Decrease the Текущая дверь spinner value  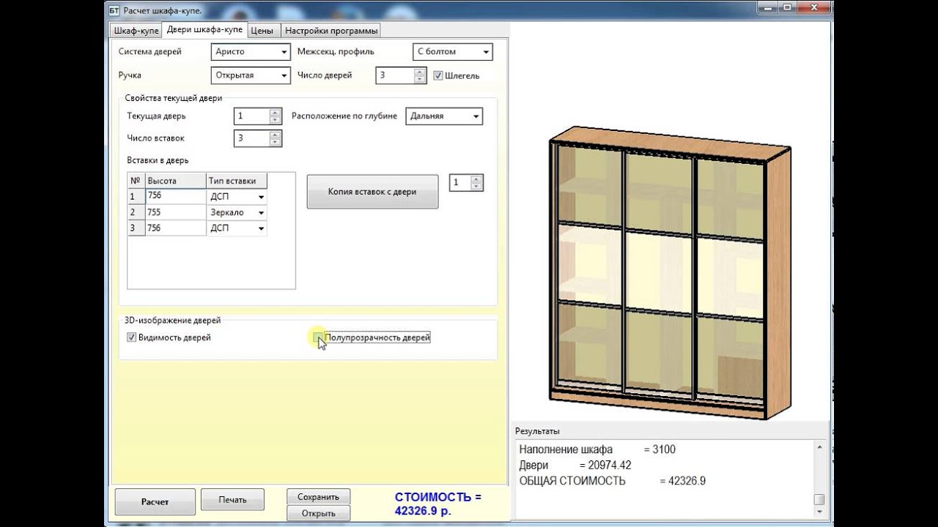coord(276,120)
